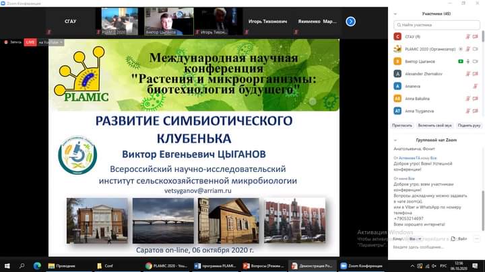Click the РУС language indicator
This screenshot has width=485, height=272.
coord(443,266)
